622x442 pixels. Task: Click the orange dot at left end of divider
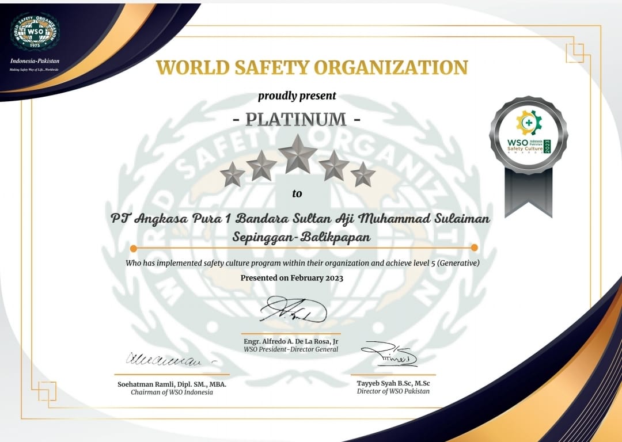[134, 248]
